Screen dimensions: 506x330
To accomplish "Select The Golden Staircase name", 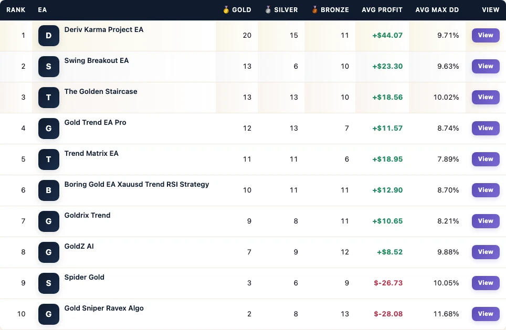I will coord(101,92).
